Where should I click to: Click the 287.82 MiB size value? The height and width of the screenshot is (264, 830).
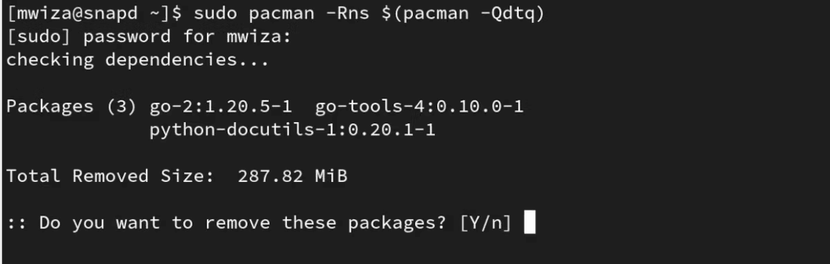click(292, 176)
